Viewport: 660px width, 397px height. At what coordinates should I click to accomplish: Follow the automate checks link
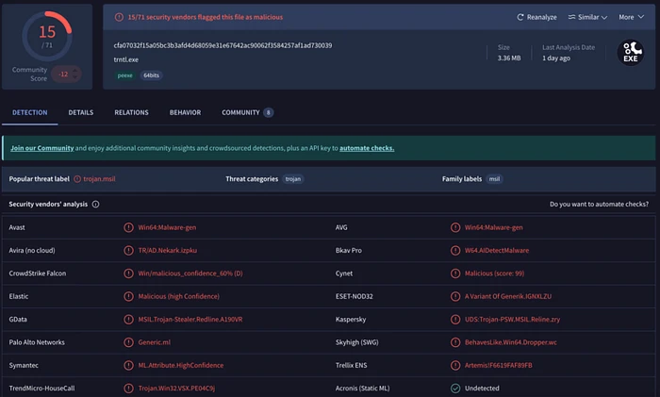point(367,148)
